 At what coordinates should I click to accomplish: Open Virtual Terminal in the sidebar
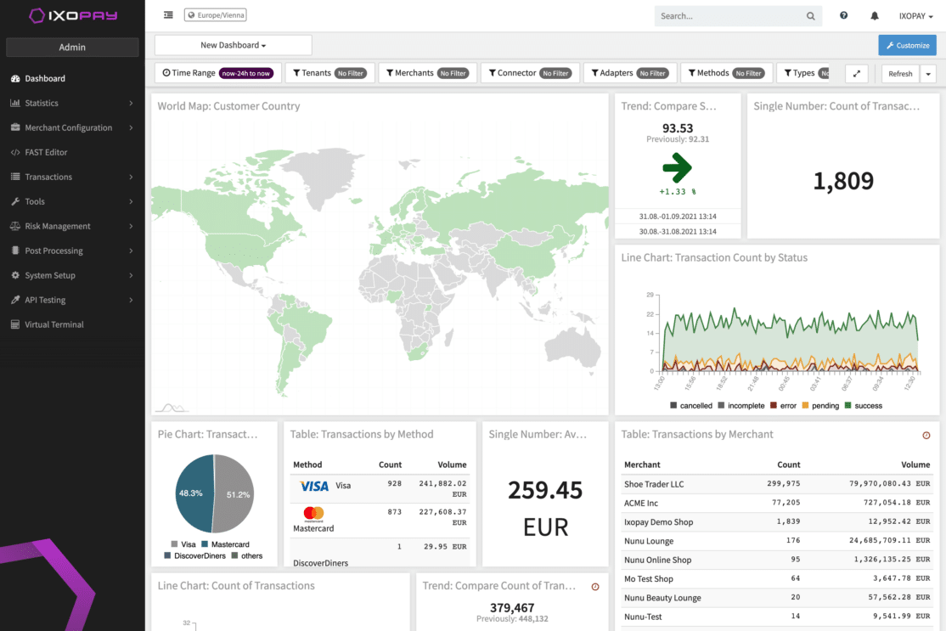point(54,324)
